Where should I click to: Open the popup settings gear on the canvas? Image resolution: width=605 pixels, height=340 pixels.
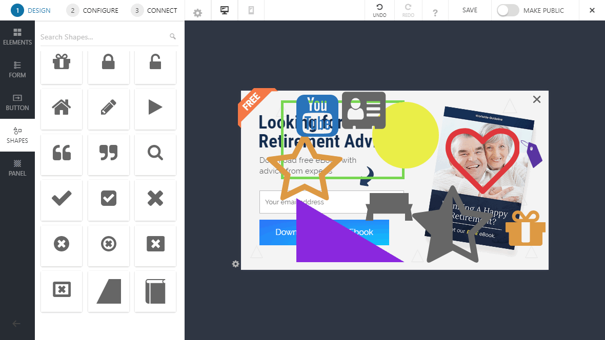point(235,263)
